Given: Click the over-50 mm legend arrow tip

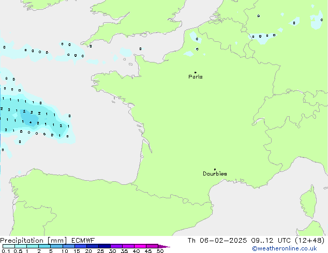Looking at the screenshot, I should (x=164, y=246).
